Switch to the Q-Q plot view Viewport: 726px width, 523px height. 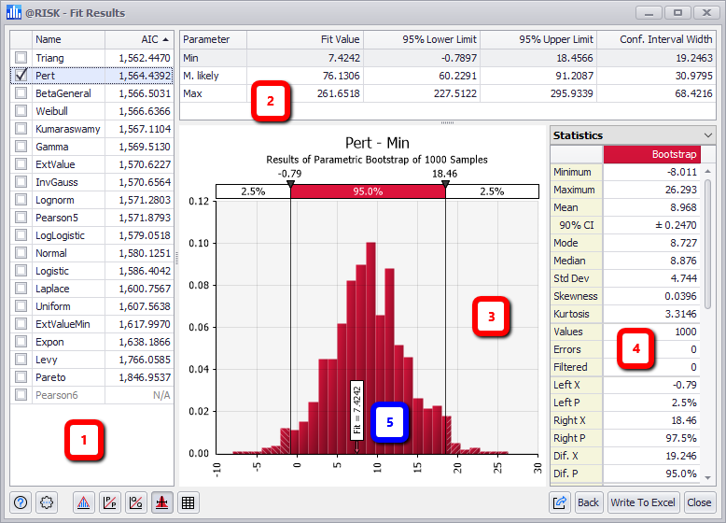(x=136, y=502)
